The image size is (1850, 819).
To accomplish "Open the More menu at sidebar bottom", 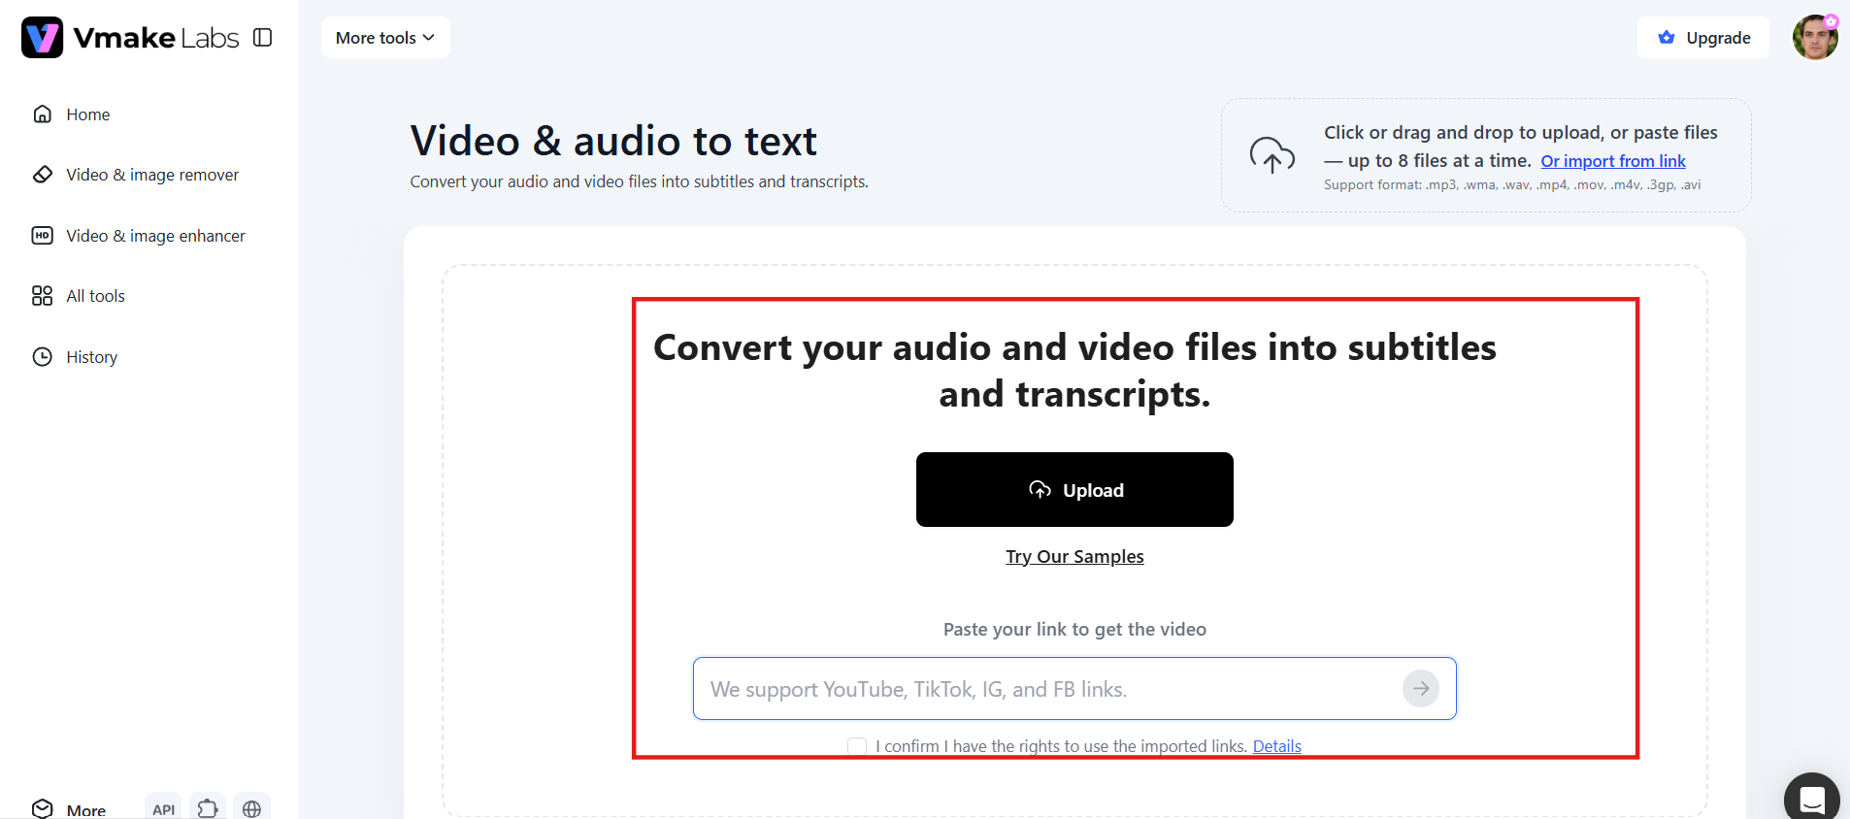I will pos(69,809).
